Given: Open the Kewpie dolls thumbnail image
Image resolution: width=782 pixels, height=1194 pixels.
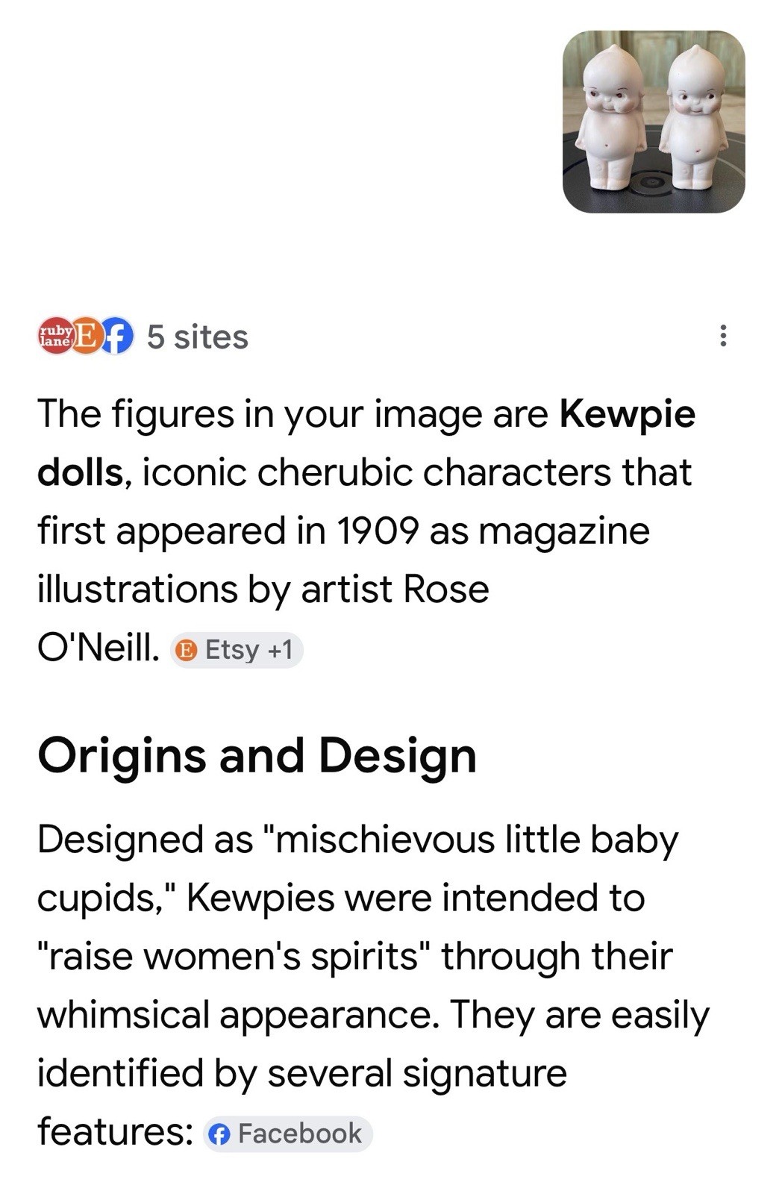Looking at the screenshot, I should [654, 122].
